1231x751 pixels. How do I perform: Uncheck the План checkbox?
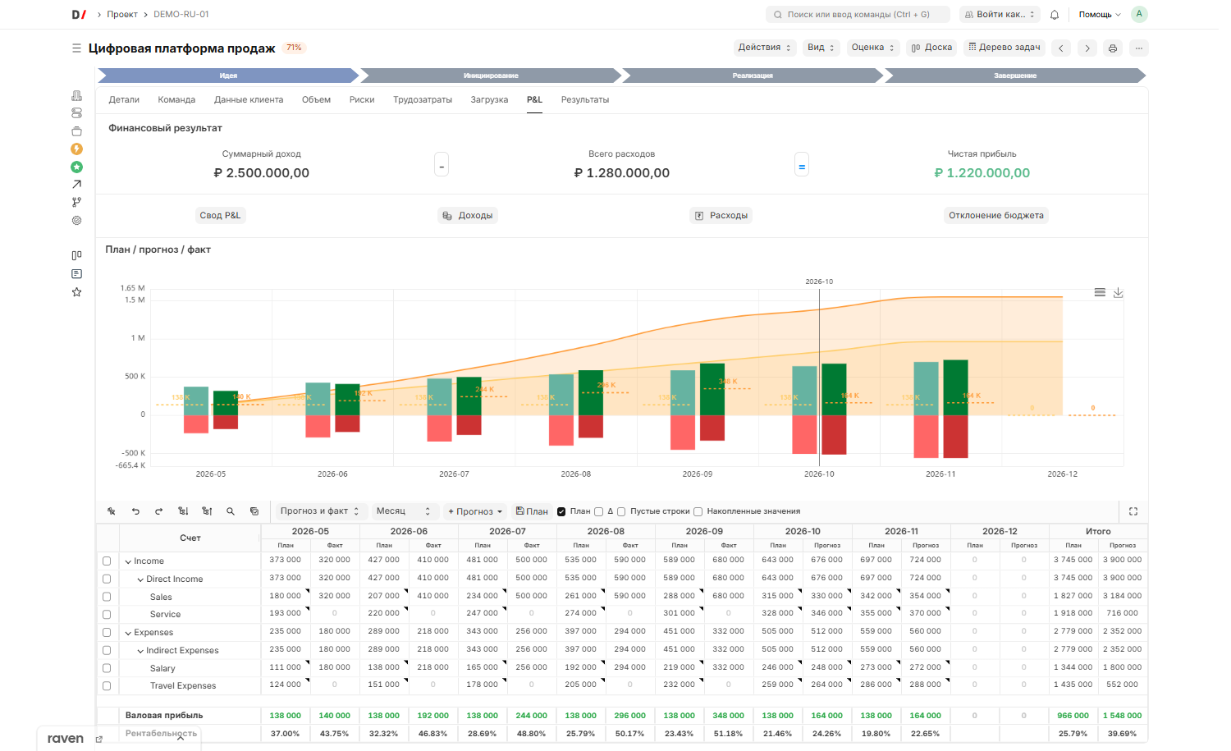click(x=561, y=512)
